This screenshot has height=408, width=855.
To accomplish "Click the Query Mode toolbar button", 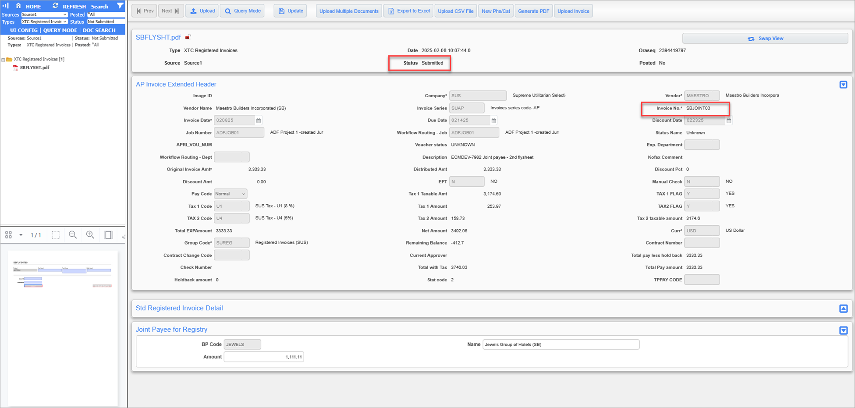I will pyautogui.click(x=242, y=11).
